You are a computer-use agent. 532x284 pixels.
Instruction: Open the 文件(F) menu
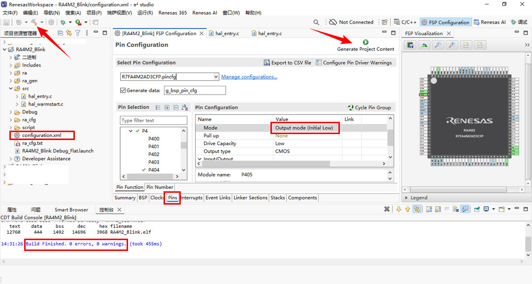10,12
